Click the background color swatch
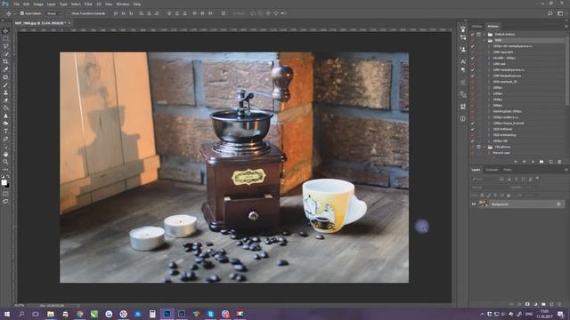The image size is (570, 320). 8,186
